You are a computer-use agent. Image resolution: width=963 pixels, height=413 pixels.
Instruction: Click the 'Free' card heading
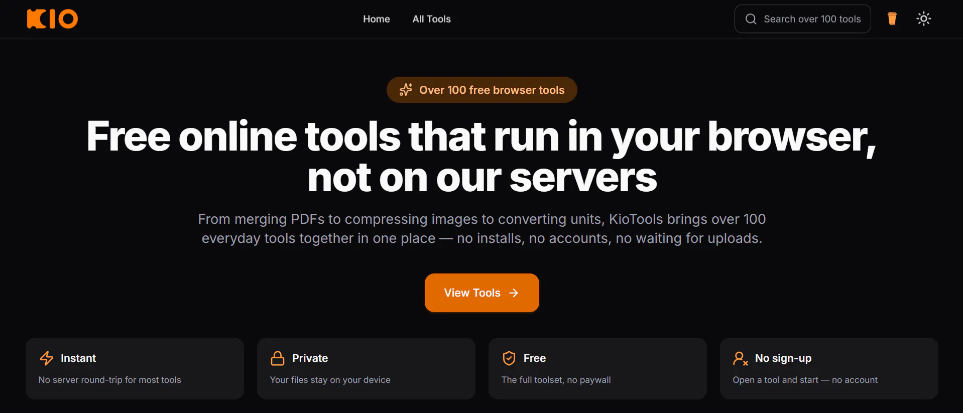tap(535, 358)
